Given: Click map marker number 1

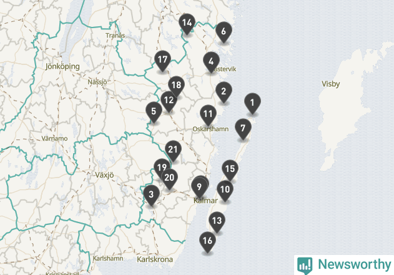Looking at the screenshot, I should 252,102.
